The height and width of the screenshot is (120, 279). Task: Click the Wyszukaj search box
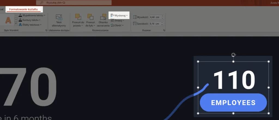74,3
